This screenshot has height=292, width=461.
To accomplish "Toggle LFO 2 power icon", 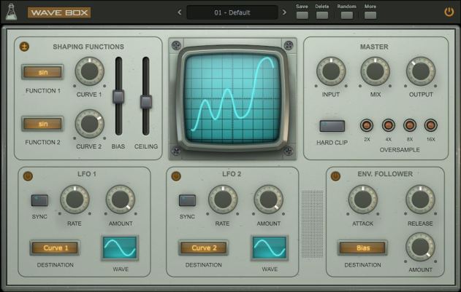I will pyautogui.click(x=176, y=175).
